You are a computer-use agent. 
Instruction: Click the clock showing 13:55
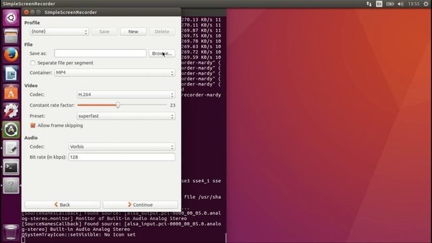tap(414, 4)
